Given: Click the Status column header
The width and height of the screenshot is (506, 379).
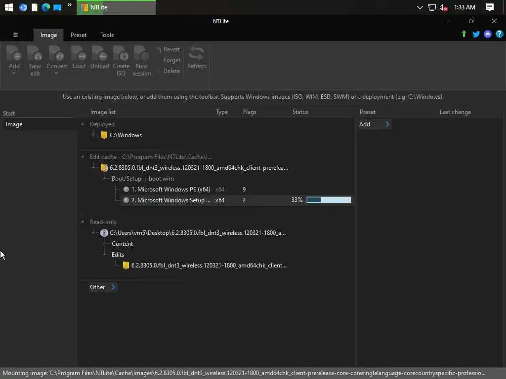Looking at the screenshot, I should coord(300,112).
